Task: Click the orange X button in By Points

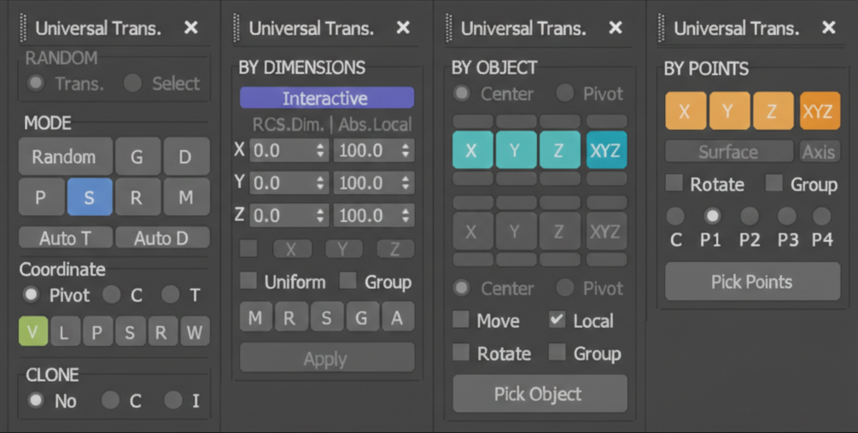Action: tap(686, 111)
